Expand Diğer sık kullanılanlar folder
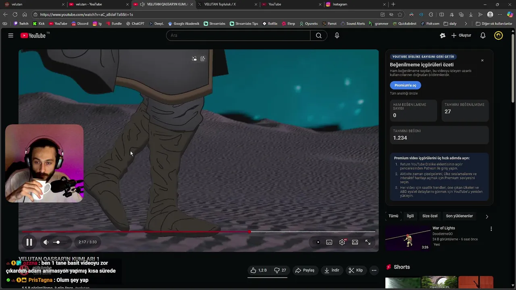Screen dimensions: 516x290 pyautogui.click(x=494, y=24)
